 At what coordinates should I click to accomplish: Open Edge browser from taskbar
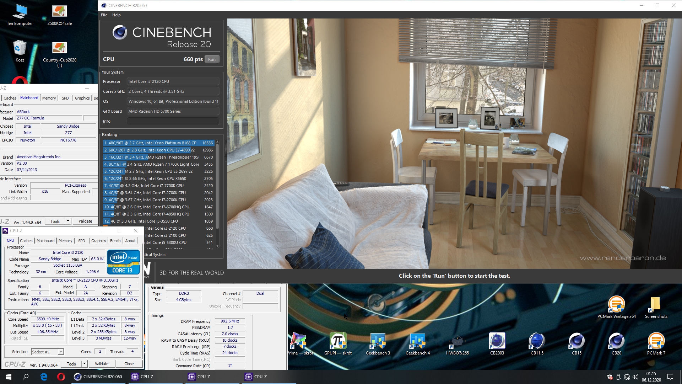(x=44, y=377)
